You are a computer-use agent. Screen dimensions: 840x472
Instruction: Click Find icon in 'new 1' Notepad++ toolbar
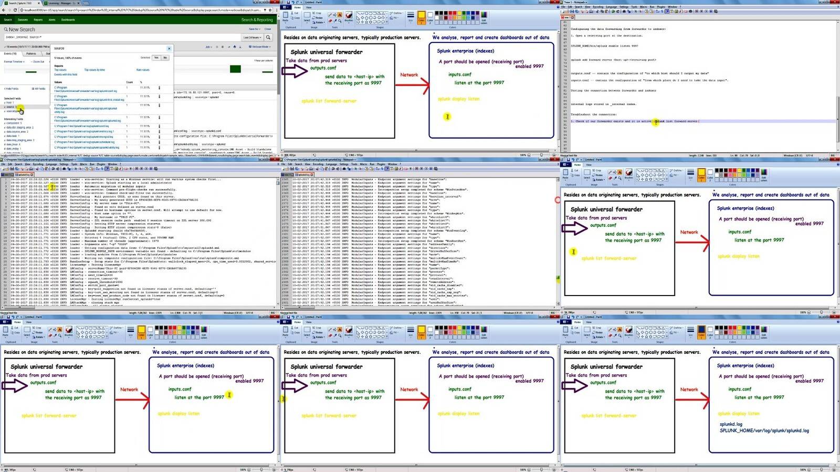click(624, 12)
